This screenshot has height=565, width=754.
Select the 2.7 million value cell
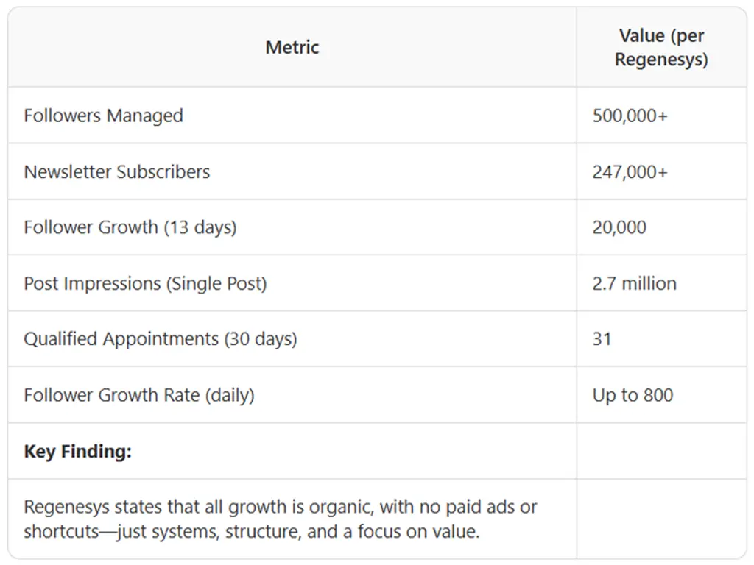(x=634, y=283)
